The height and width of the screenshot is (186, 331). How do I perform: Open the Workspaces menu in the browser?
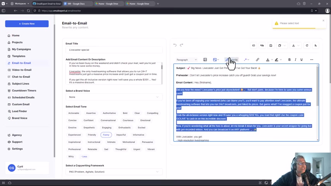click(20, 3)
